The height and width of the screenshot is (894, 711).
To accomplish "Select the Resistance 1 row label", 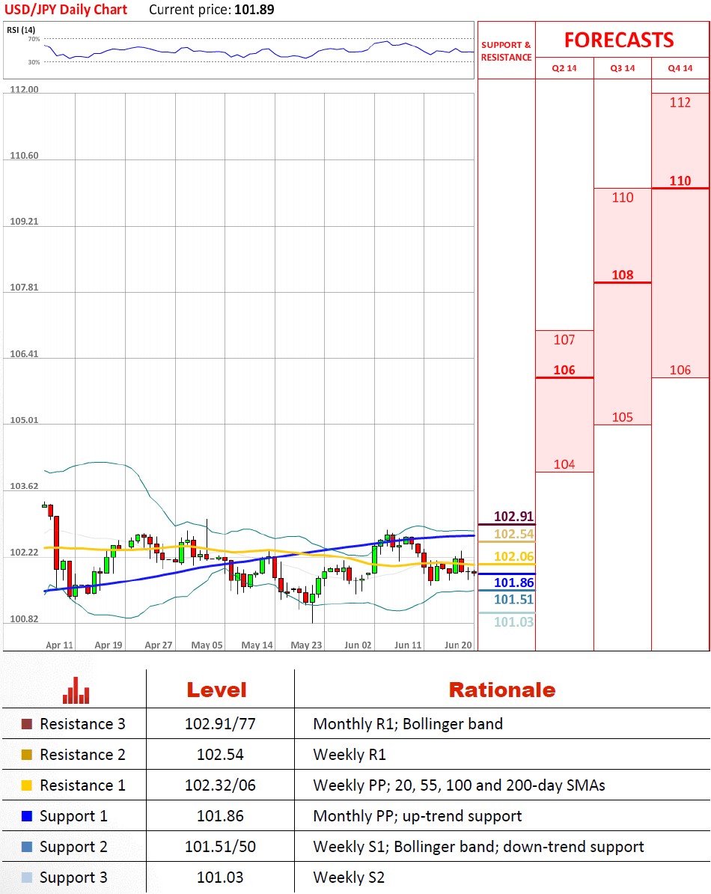I will point(82,785).
